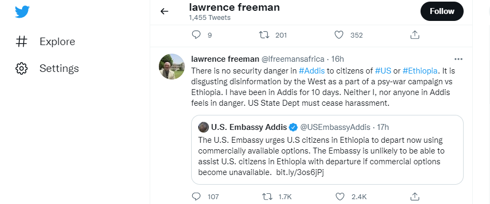Viewport: 490px width, 204px height.
Task: Open lawrence freeman's profile picture
Action: click(x=172, y=67)
